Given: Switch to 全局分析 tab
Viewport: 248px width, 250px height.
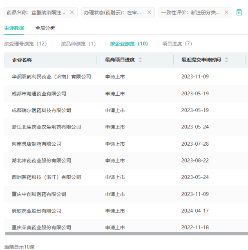Looking at the screenshot, I should 45,28.
